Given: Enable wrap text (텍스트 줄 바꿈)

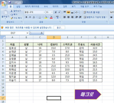Looking at the screenshot, I should 91,12.
